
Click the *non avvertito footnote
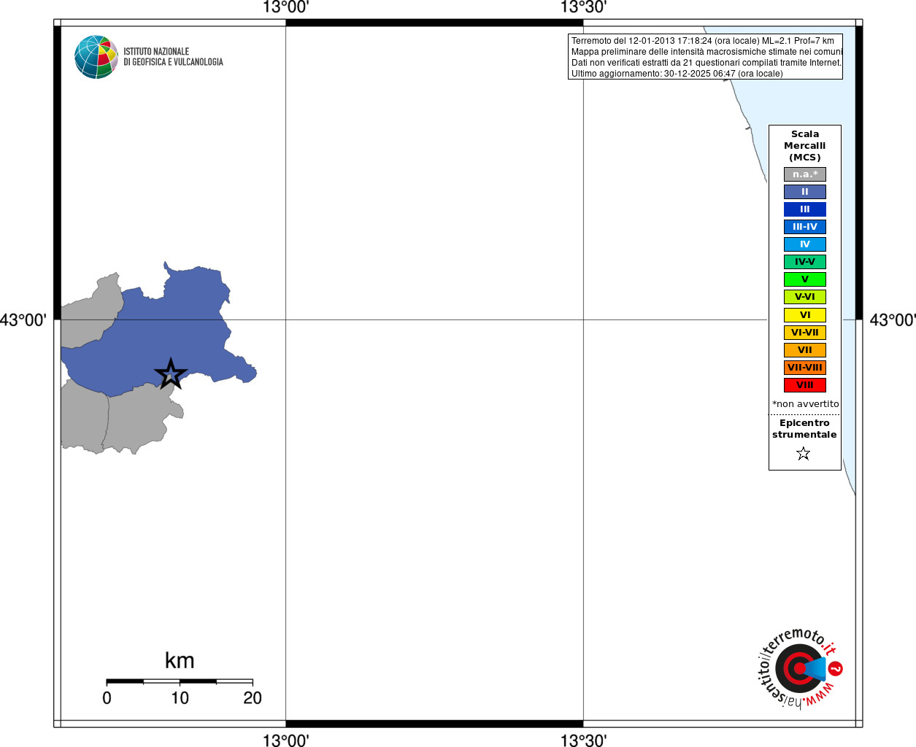(x=806, y=404)
